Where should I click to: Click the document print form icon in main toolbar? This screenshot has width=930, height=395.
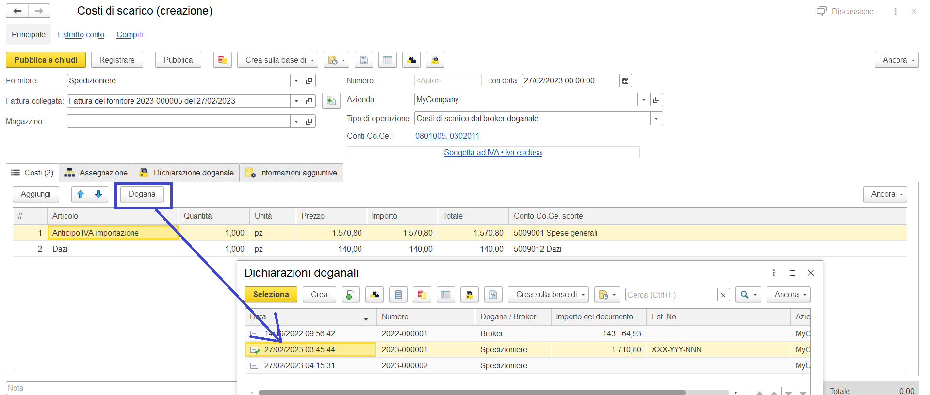(x=364, y=60)
